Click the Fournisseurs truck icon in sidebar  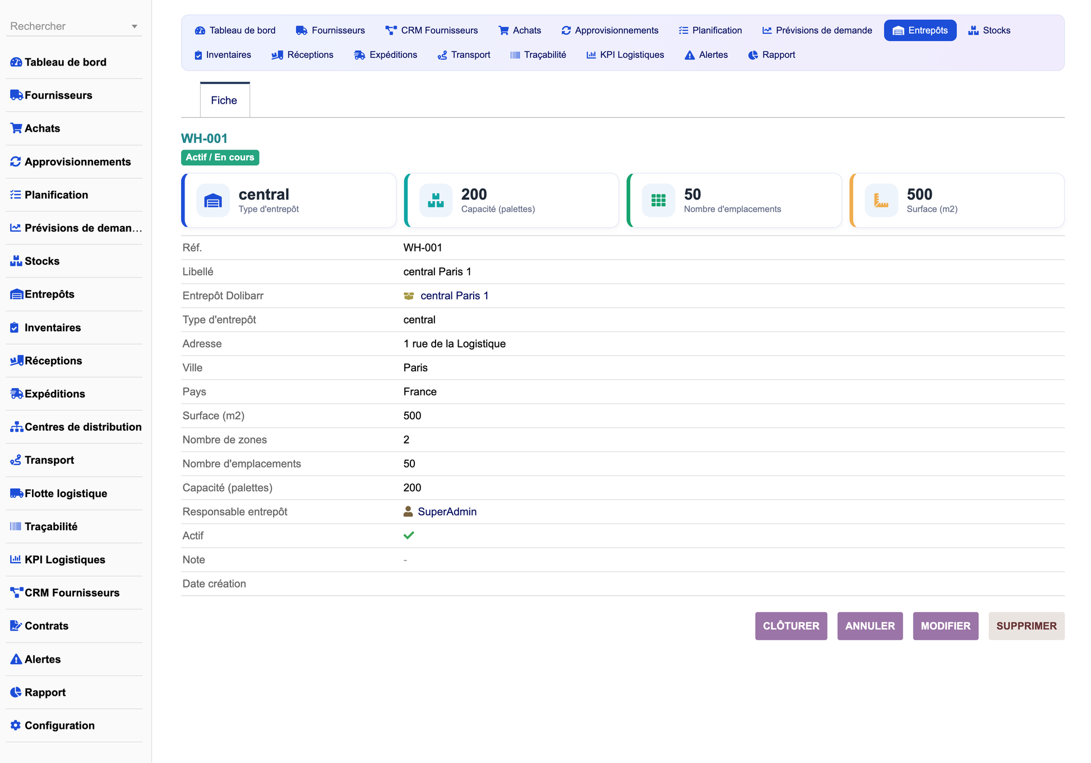[16, 95]
